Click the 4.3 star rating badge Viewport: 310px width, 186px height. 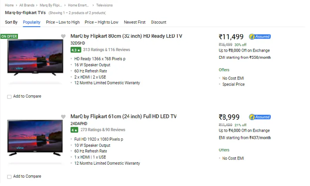point(76,50)
